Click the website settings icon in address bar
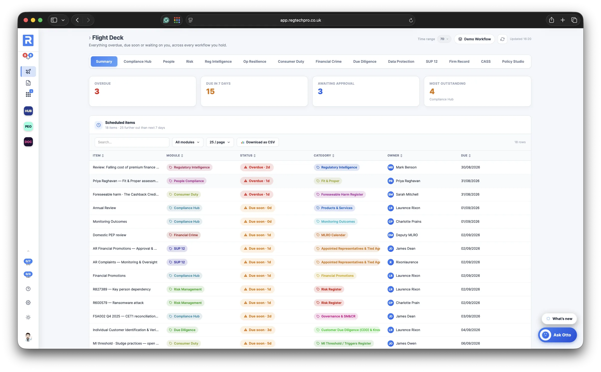The image size is (601, 372). 191,20
